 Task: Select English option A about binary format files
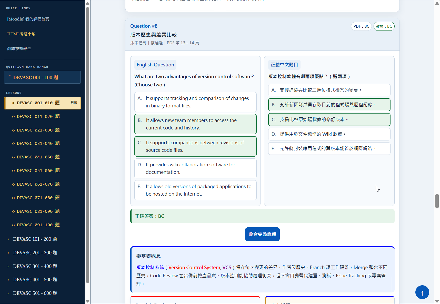(x=195, y=102)
